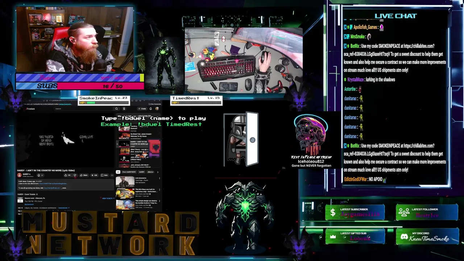Click the Ask button under video
The width and height of the screenshot is (464, 261).
(x=94, y=175)
